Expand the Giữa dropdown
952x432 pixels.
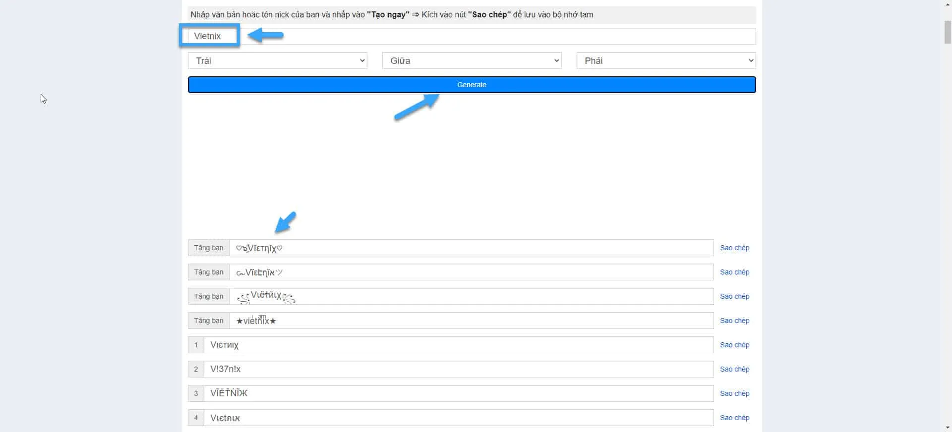click(472, 60)
